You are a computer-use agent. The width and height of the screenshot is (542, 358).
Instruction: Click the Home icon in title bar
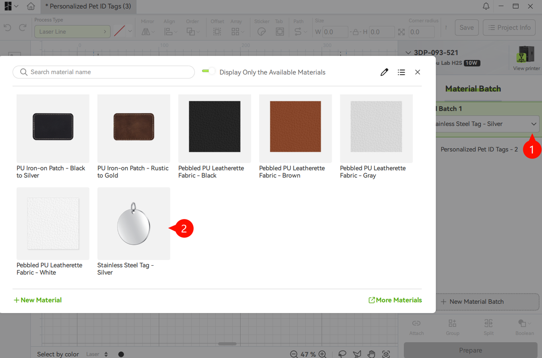pos(30,6)
